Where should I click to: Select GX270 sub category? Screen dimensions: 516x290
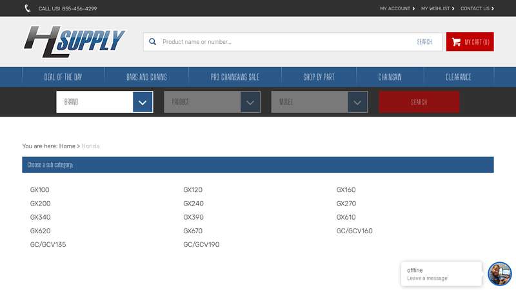tap(346, 204)
